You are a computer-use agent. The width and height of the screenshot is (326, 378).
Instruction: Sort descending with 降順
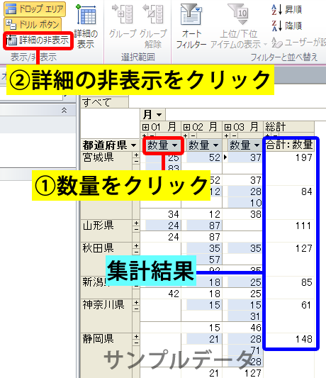[286, 26]
